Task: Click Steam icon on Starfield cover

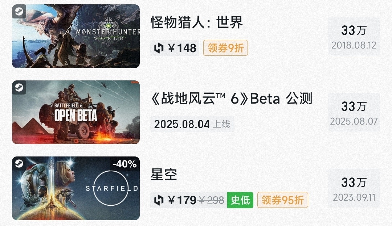Action: pyautogui.click(x=19, y=164)
